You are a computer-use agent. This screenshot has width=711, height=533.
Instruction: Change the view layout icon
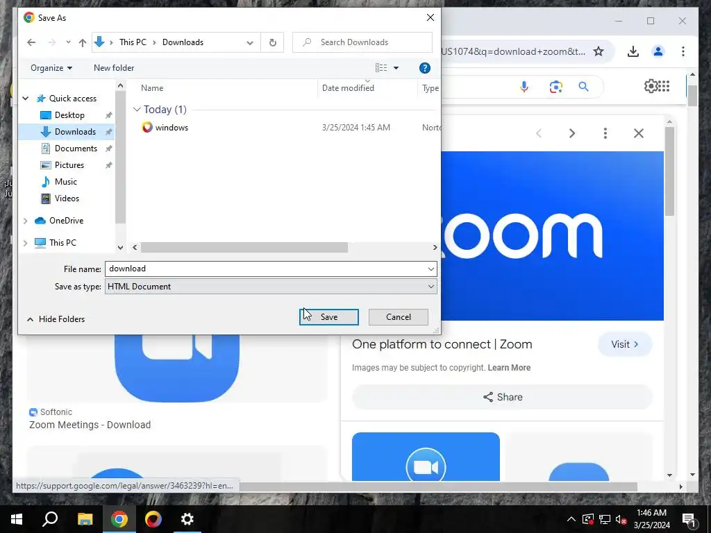pos(381,68)
